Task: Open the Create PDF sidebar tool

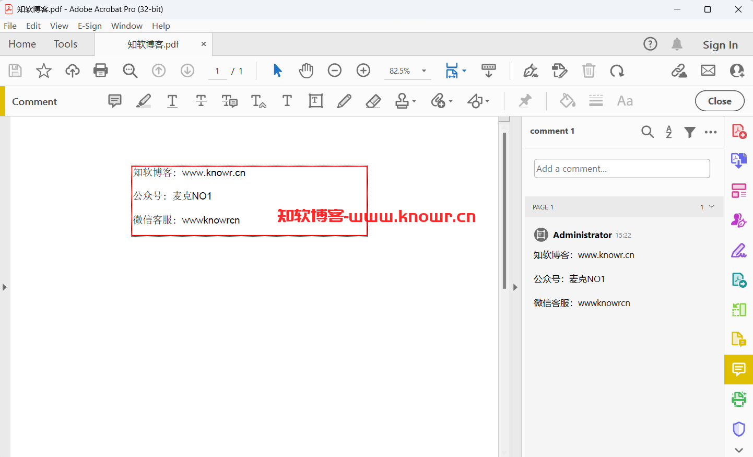Action: (x=739, y=131)
